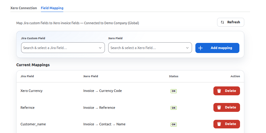
Task: Open the Field Mapping tab
Action: pyautogui.click(x=52, y=8)
